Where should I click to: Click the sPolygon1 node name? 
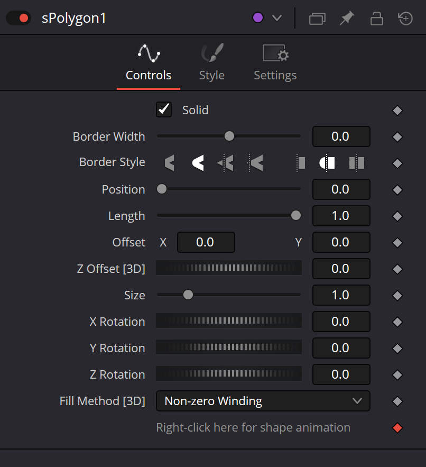coord(74,19)
